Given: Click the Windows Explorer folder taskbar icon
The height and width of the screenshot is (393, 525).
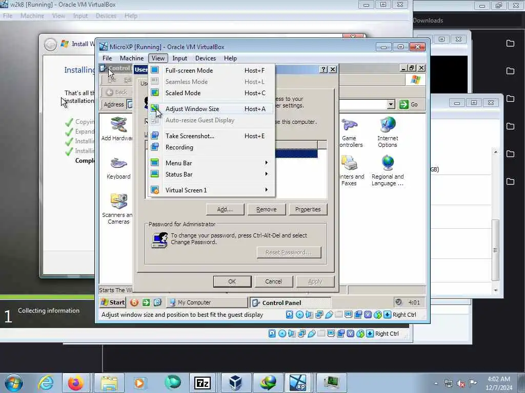Looking at the screenshot, I should click(109, 383).
